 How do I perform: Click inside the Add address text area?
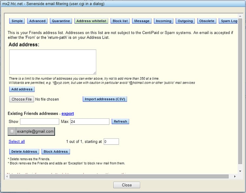pyautogui.click(x=53, y=62)
